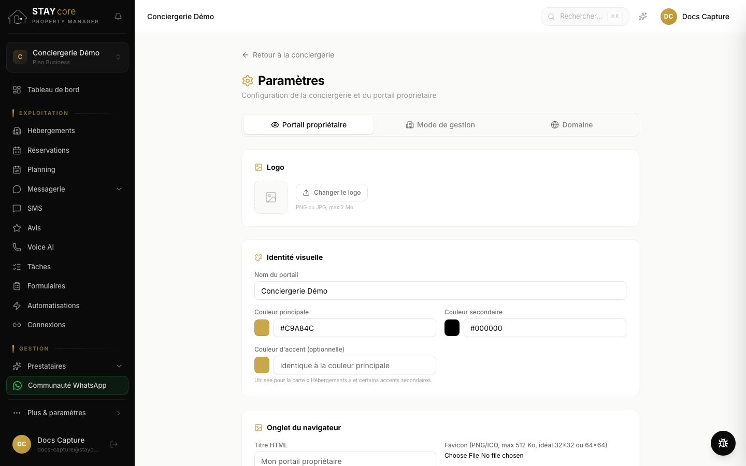
Task: Open Formulaires page
Action: pos(67,286)
